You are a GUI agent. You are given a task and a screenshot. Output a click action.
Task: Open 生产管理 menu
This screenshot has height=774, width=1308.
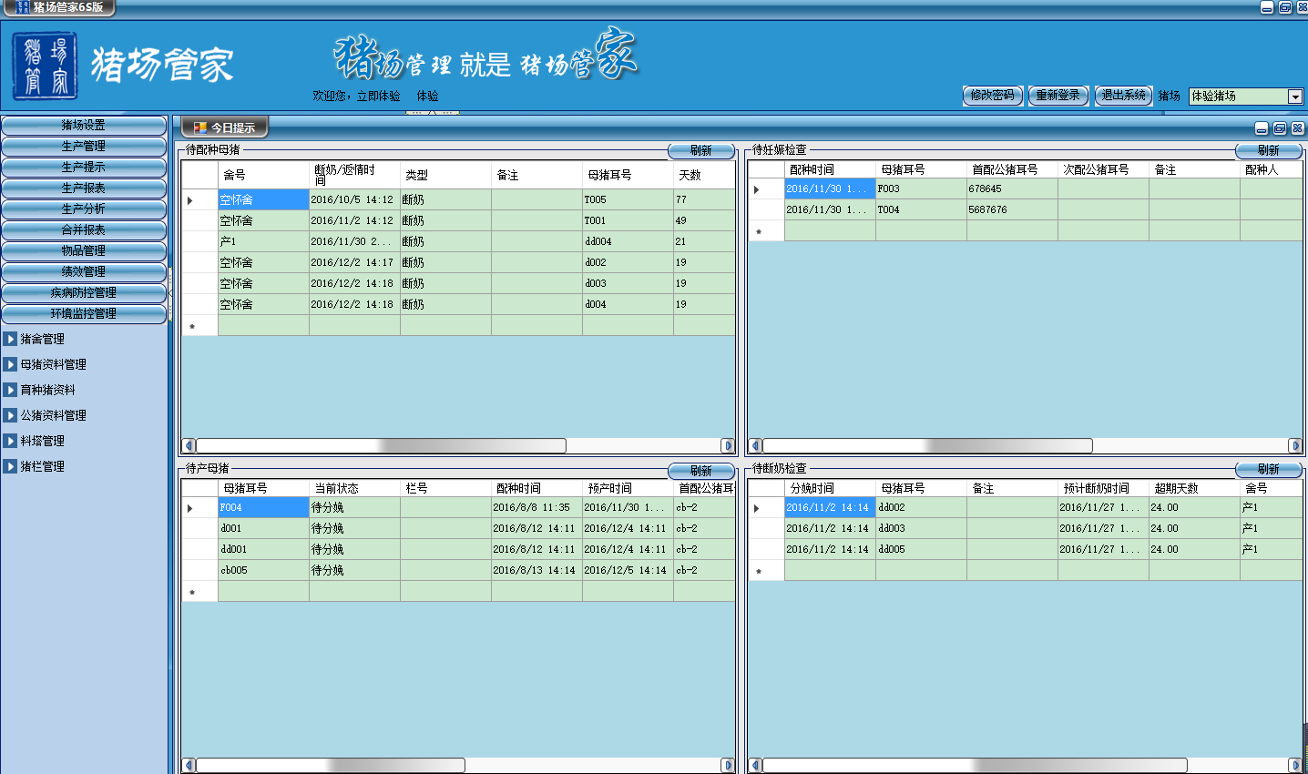84,147
